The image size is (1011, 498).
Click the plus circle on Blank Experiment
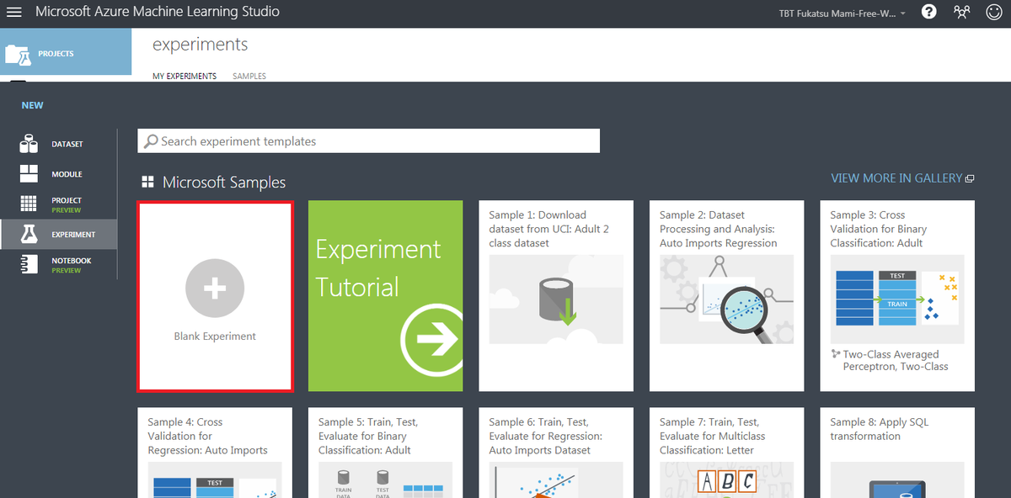pyautogui.click(x=215, y=289)
